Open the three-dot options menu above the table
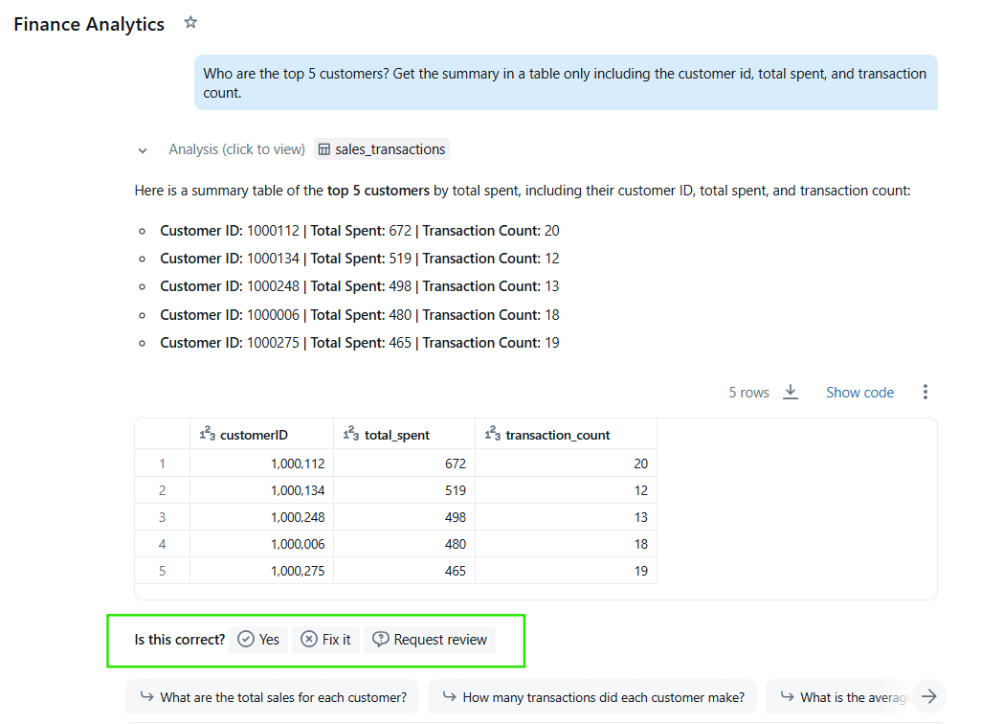Image resolution: width=981 pixels, height=724 pixels. [x=925, y=392]
